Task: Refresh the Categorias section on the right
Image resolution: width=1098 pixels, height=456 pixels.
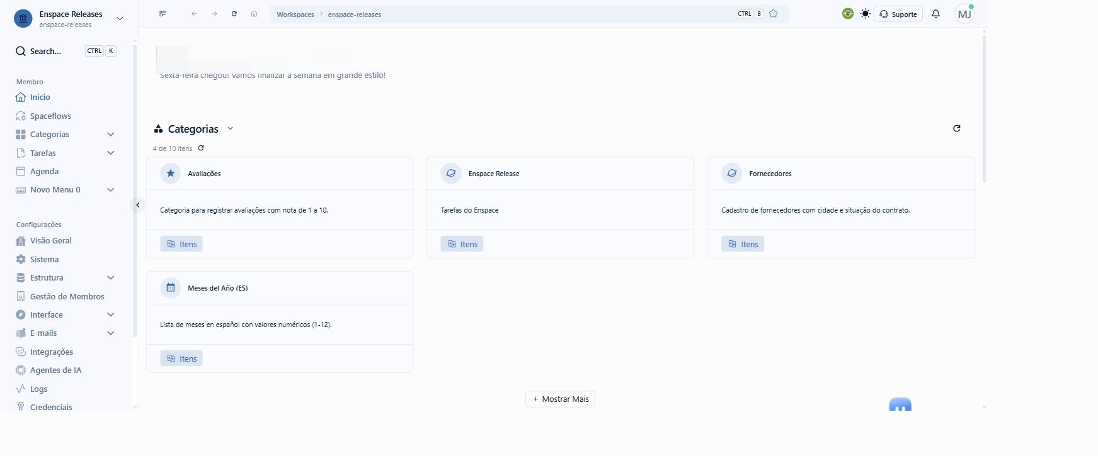Action: (956, 128)
